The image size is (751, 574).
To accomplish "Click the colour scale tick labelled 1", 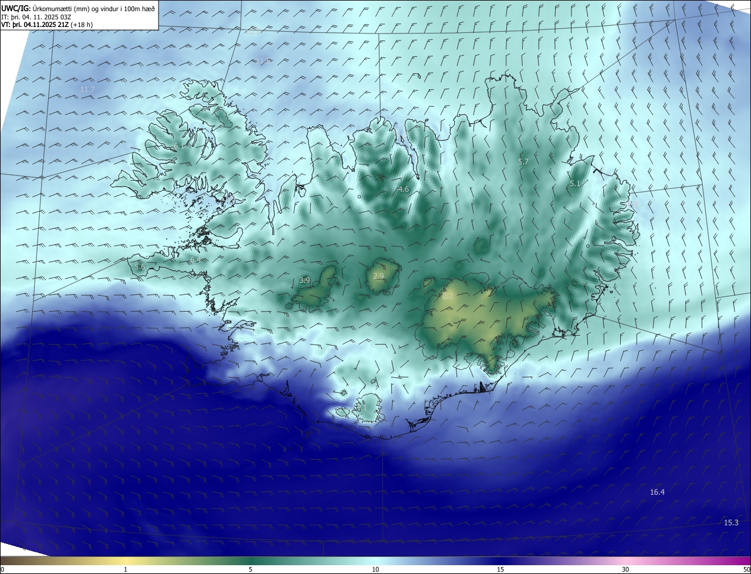I will click(x=126, y=569).
